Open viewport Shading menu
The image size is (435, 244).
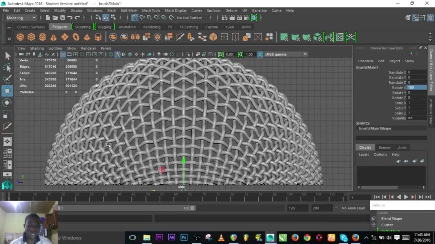tap(37, 48)
